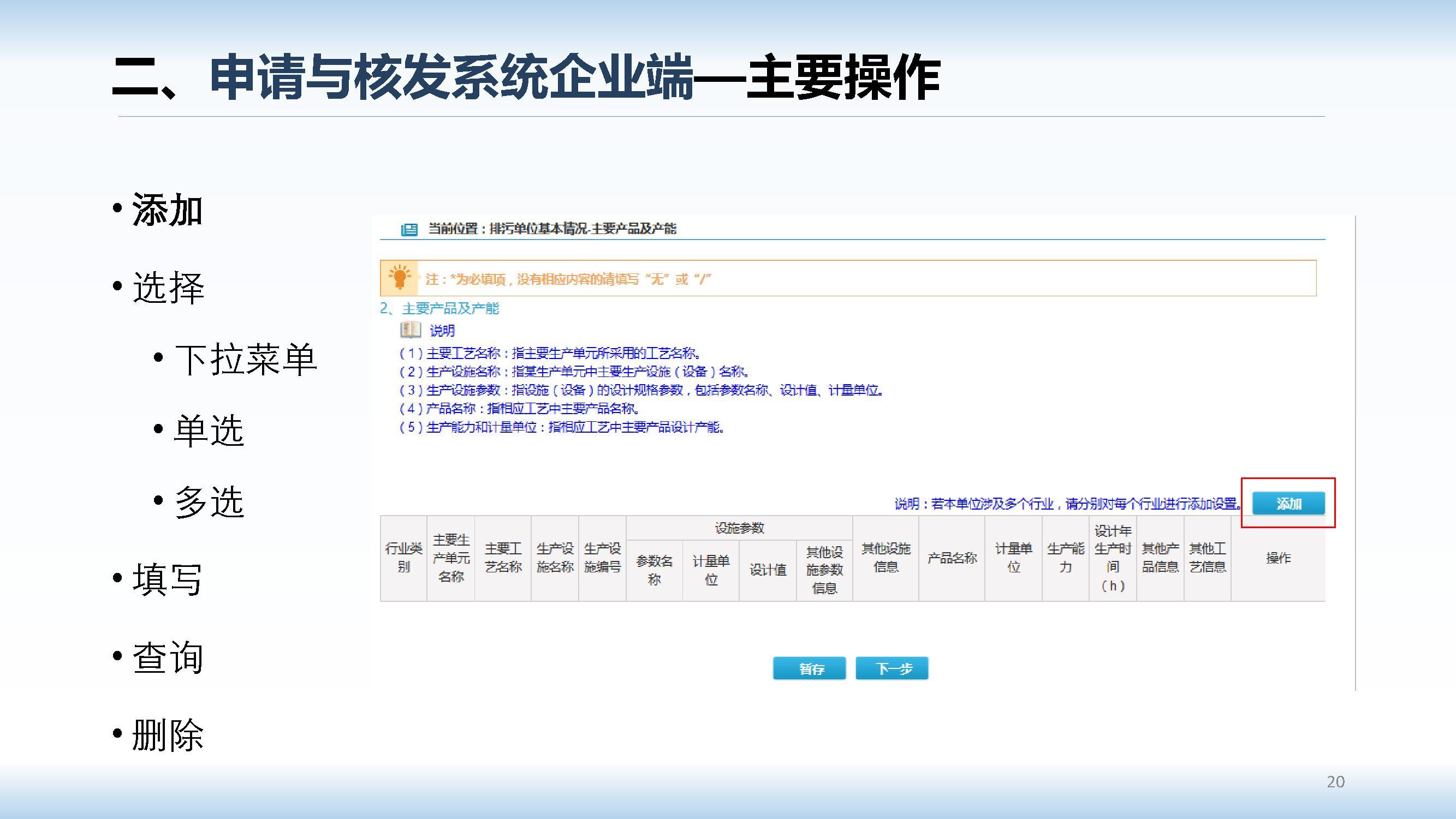
Task: Select the 产品名称 column header
Action: tap(952, 558)
